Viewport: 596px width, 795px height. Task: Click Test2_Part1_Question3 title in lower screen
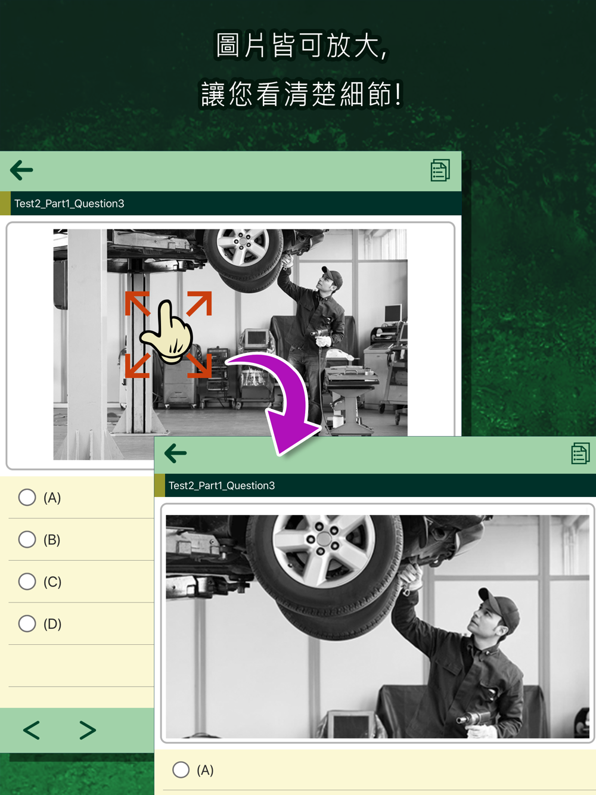(x=222, y=486)
